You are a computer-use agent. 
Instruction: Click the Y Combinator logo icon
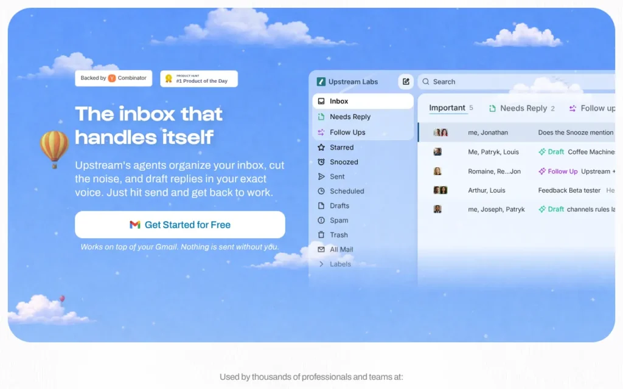coord(112,78)
